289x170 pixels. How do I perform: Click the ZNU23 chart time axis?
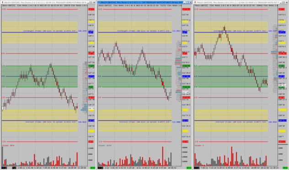pos(139,168)
